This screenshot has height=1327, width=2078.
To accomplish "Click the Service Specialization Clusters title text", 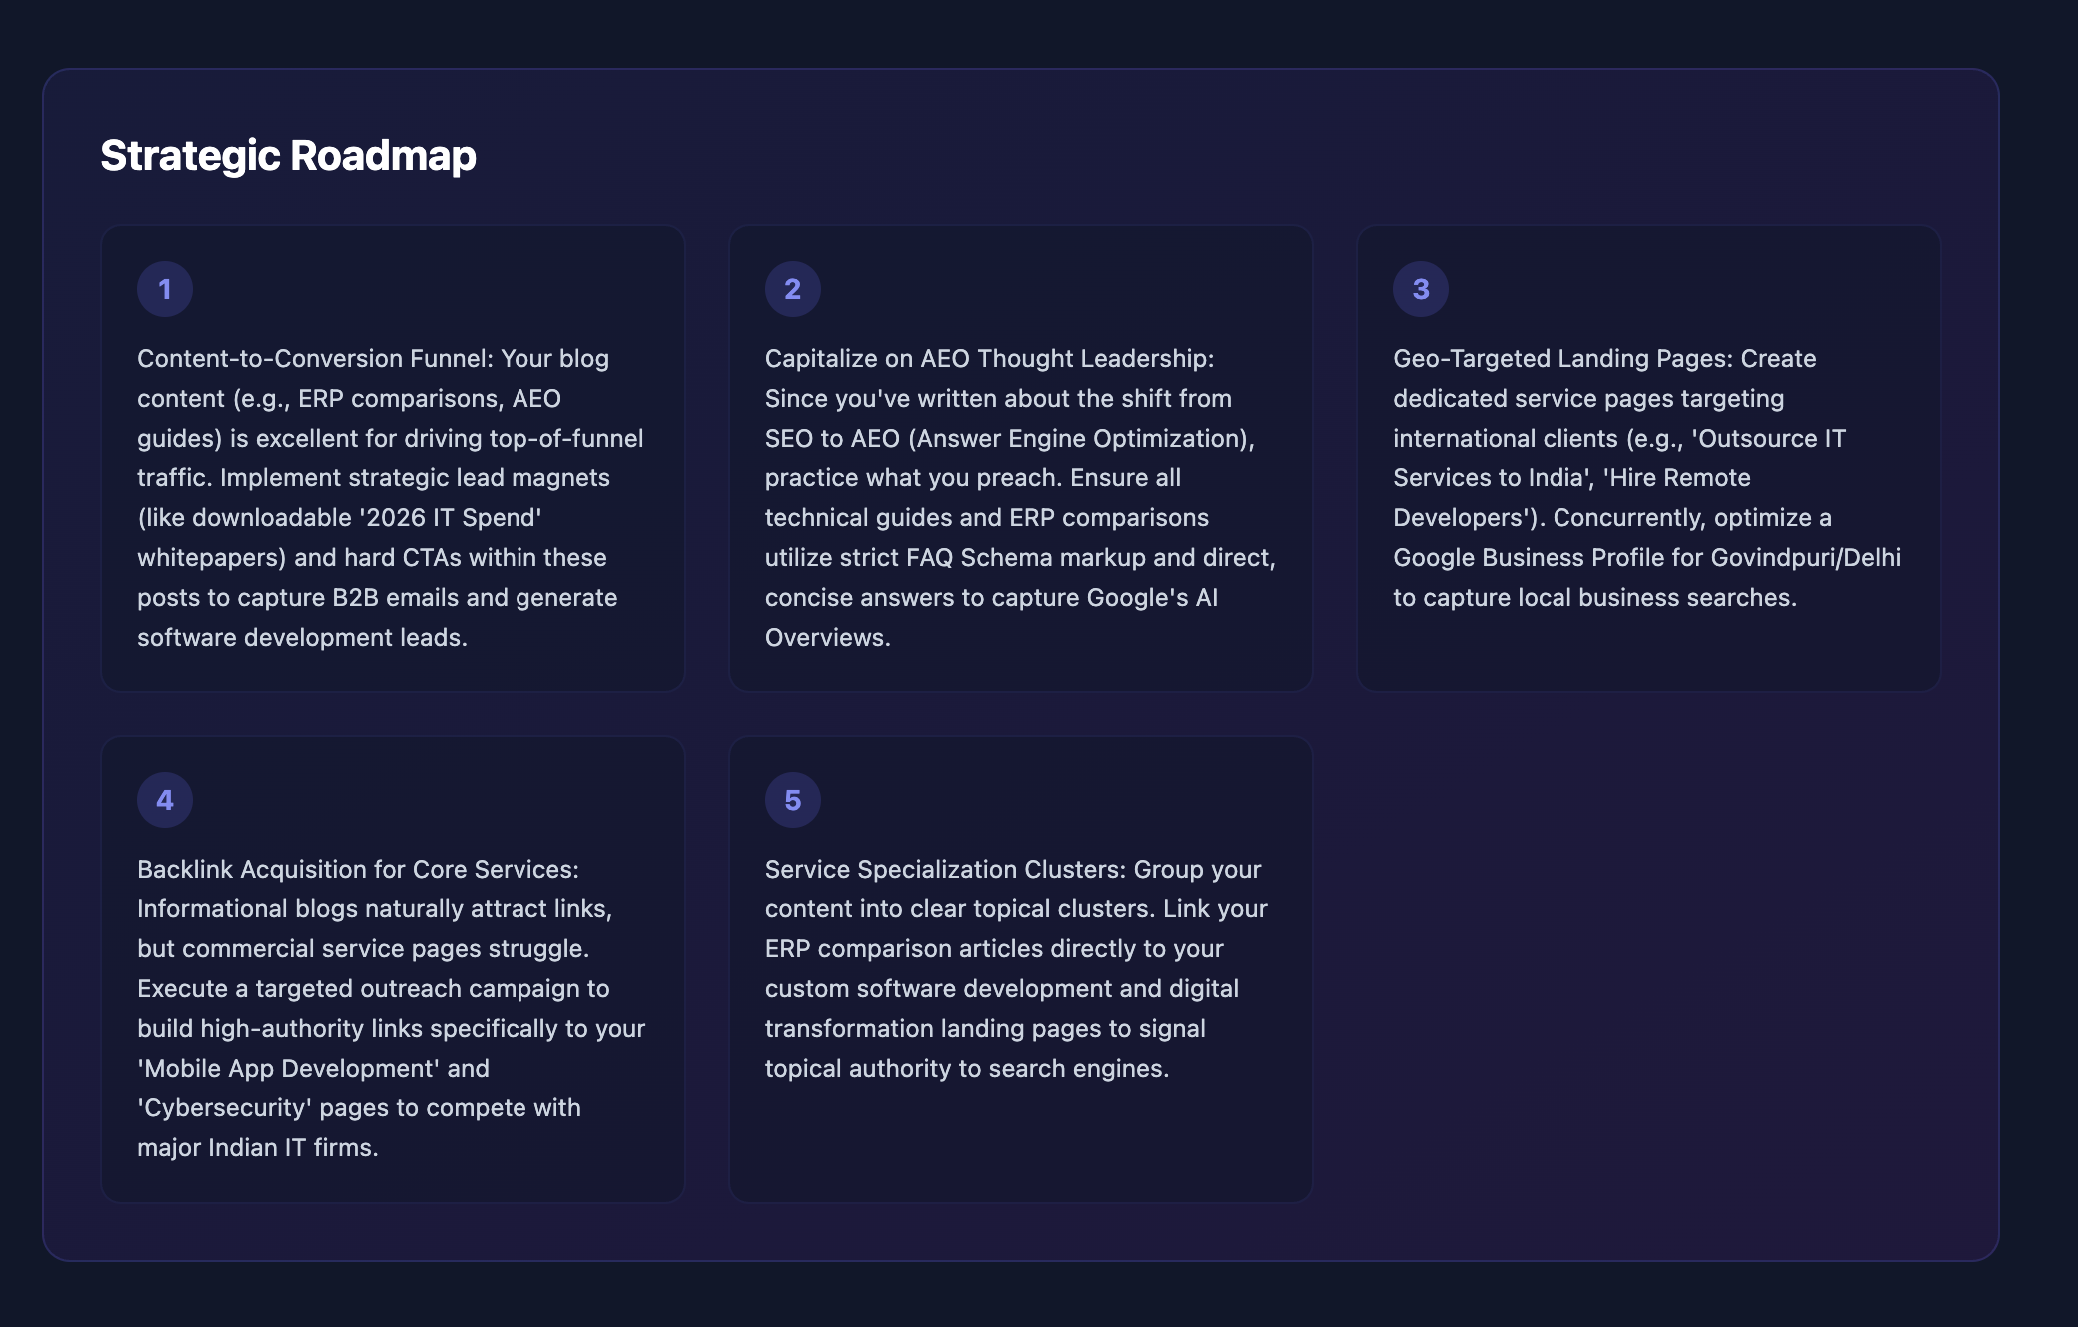I will (x=945, y=870).
